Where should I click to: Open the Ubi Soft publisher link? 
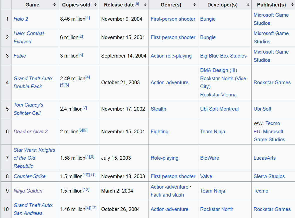click(263, 109)
